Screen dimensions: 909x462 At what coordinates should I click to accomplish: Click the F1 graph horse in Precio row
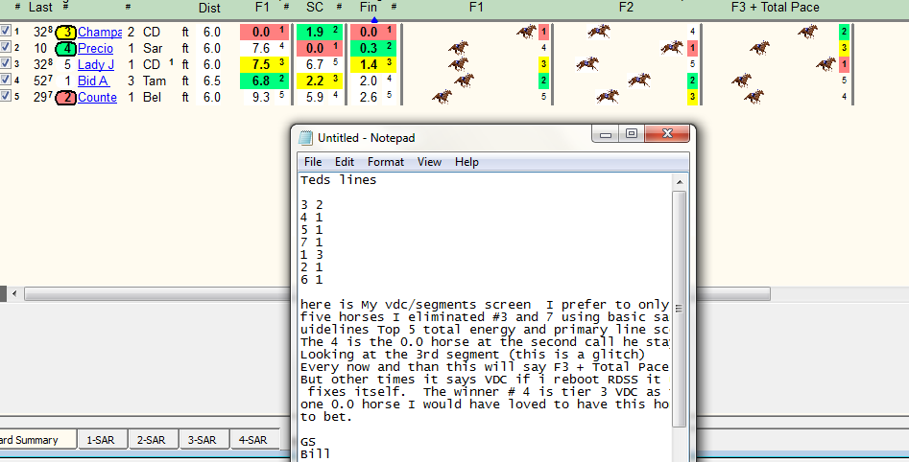coord(458,48)
